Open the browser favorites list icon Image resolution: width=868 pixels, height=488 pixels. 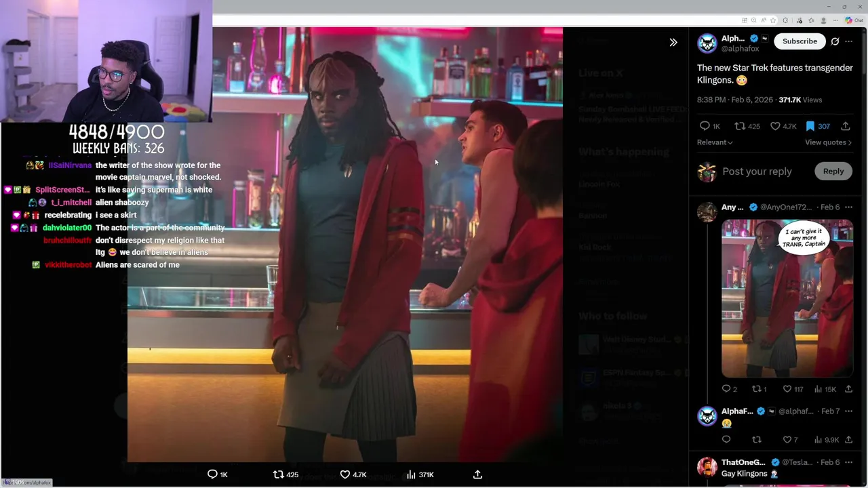[811, 20]
